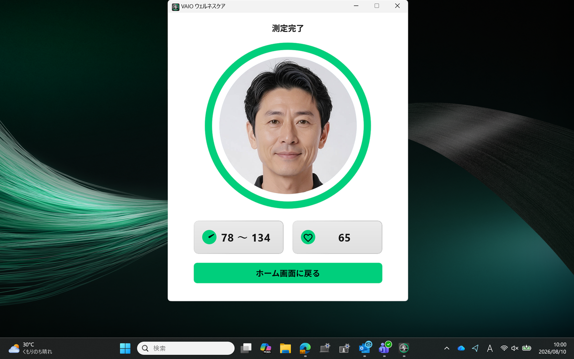
Task: Click the Wi-Fi network tray icon
Action: click(504, 348)
